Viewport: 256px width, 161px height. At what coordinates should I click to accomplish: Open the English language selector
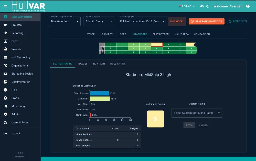click(x=186, y=6)
